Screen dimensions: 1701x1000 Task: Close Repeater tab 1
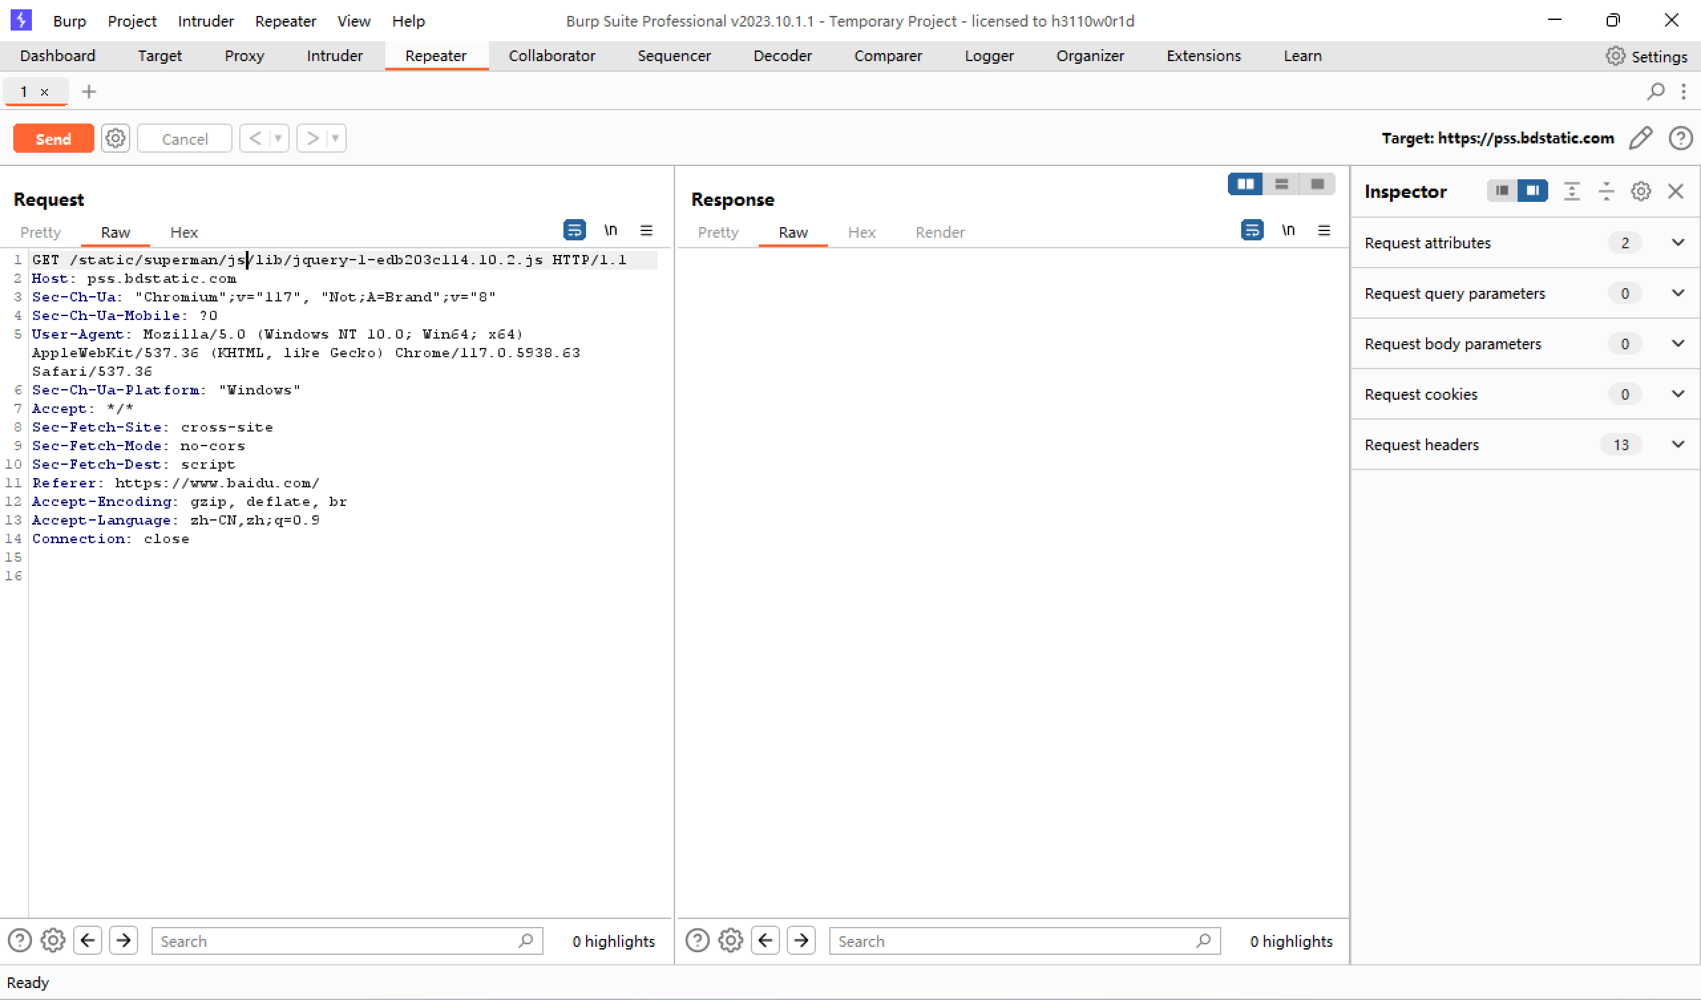click(45, 92)
